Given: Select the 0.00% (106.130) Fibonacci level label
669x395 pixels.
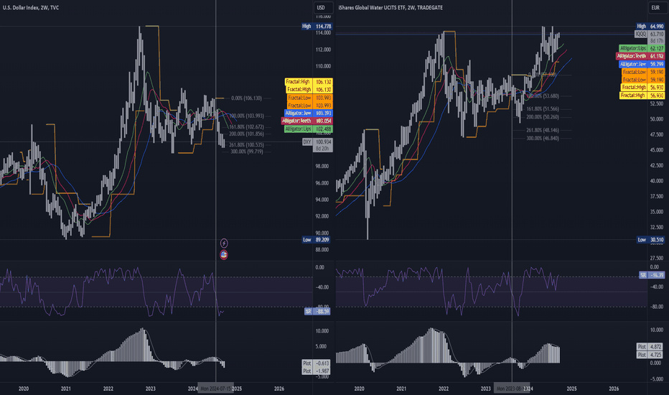Looking at the screenshot, I should click(x=247, y=98).
